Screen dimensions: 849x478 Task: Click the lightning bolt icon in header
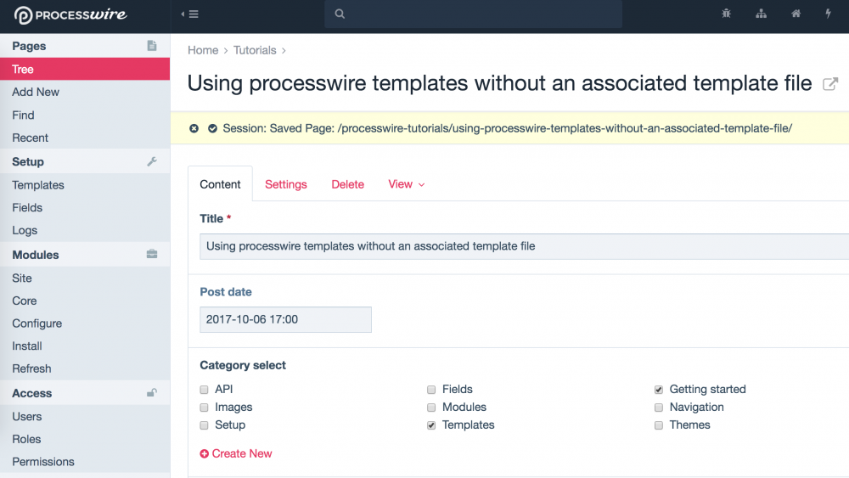[x=829, y=14]
